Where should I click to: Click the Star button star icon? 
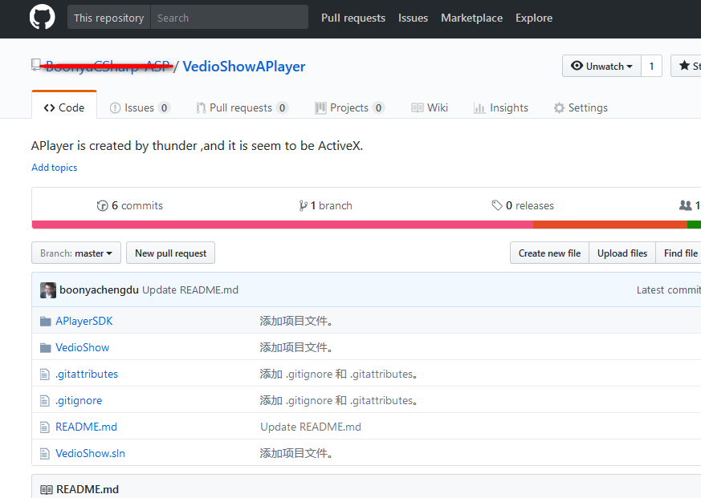coord(684,66)
